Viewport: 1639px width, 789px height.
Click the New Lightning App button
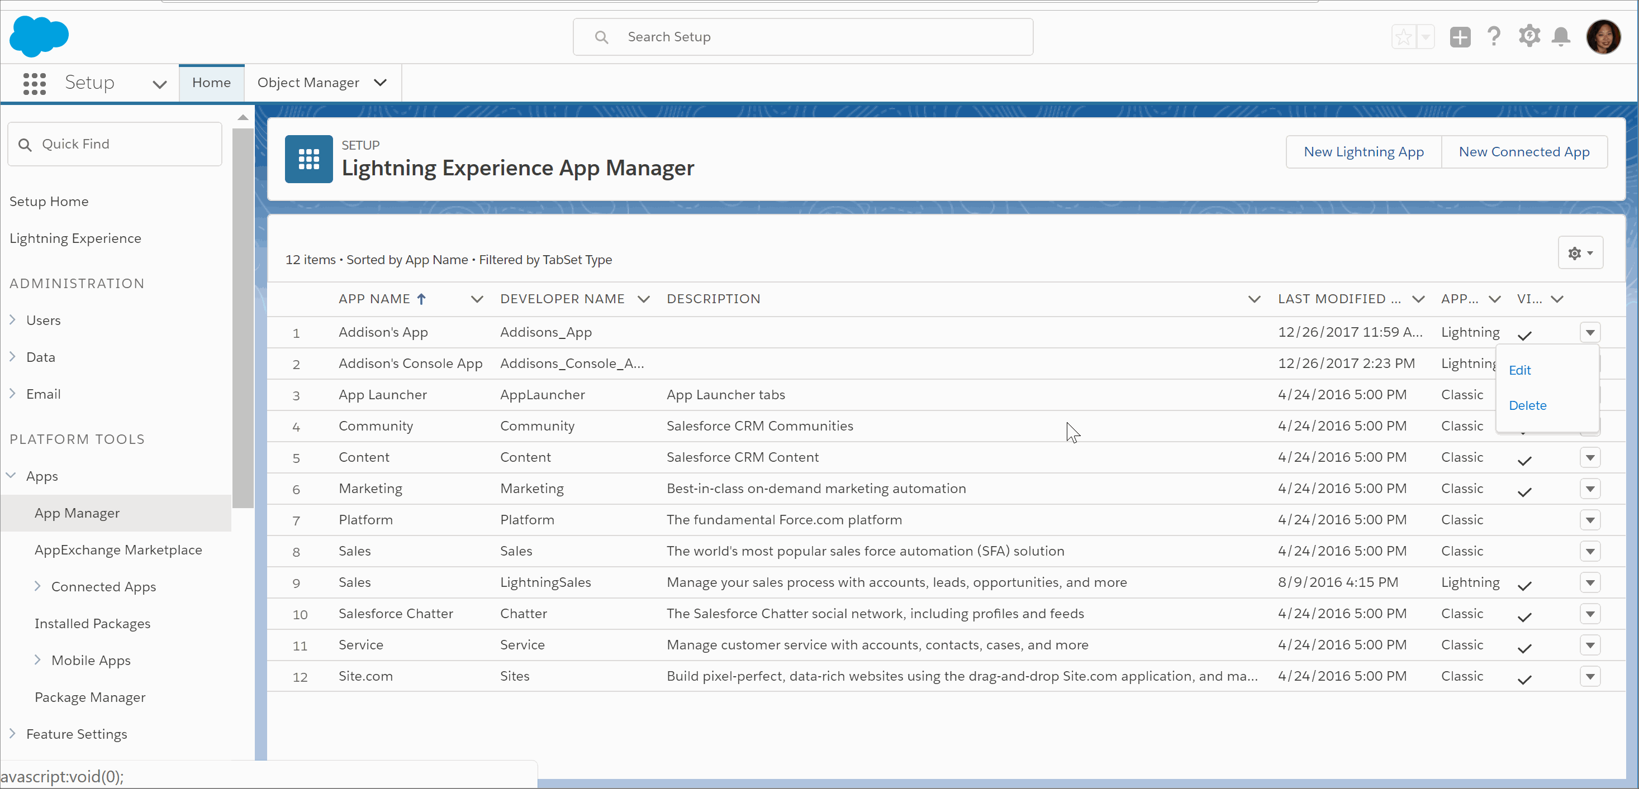point(1364,151)
